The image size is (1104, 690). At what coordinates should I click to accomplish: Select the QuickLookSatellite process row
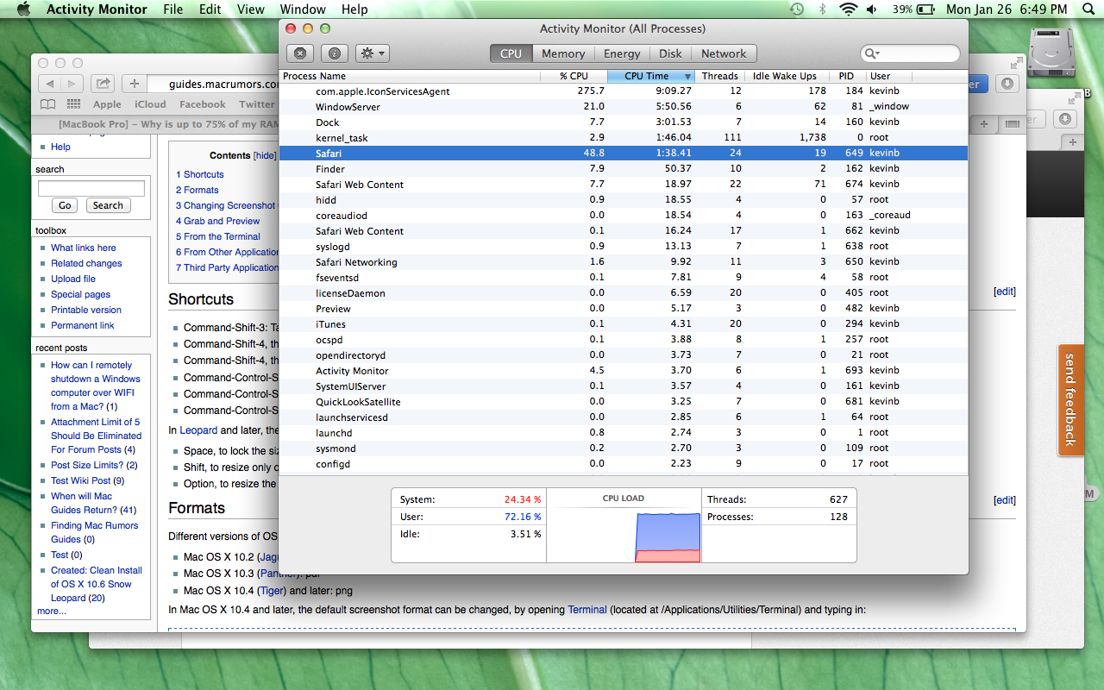(x=624, y=401)
